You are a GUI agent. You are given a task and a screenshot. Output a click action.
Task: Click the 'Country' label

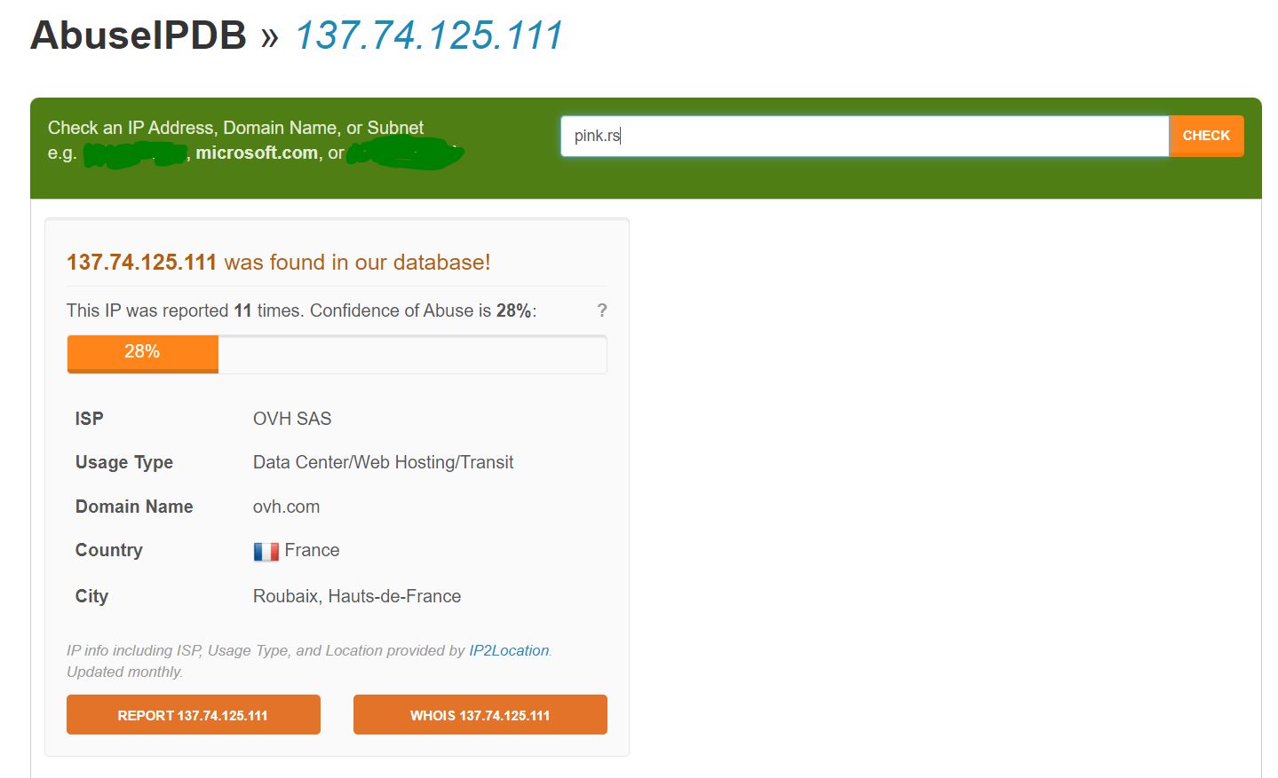(x=108, y=550)
